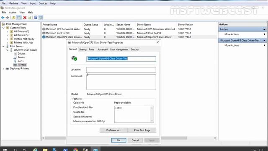Toggle the Show/Hide Action Pane icon
The image size is (268, 151).
click(x=41, y=18)
